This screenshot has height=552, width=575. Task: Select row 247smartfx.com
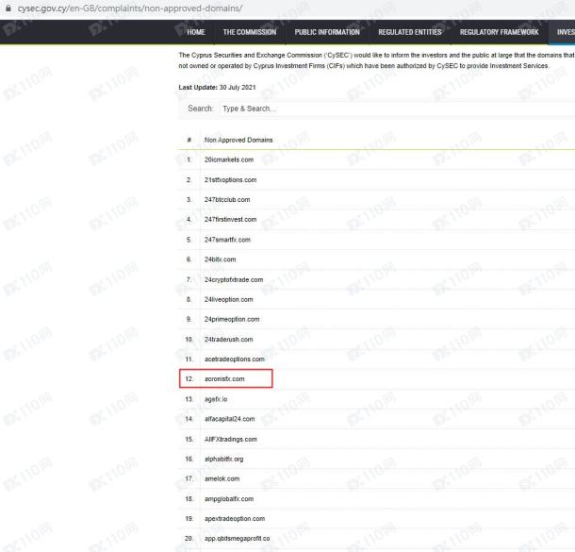(x=377, y=240)
